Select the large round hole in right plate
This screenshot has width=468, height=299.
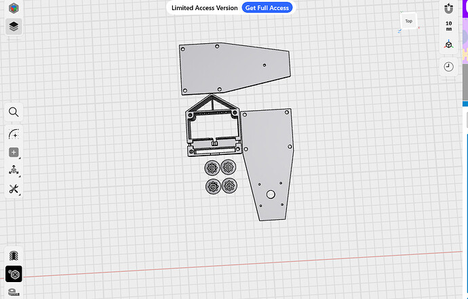(271, 194)
